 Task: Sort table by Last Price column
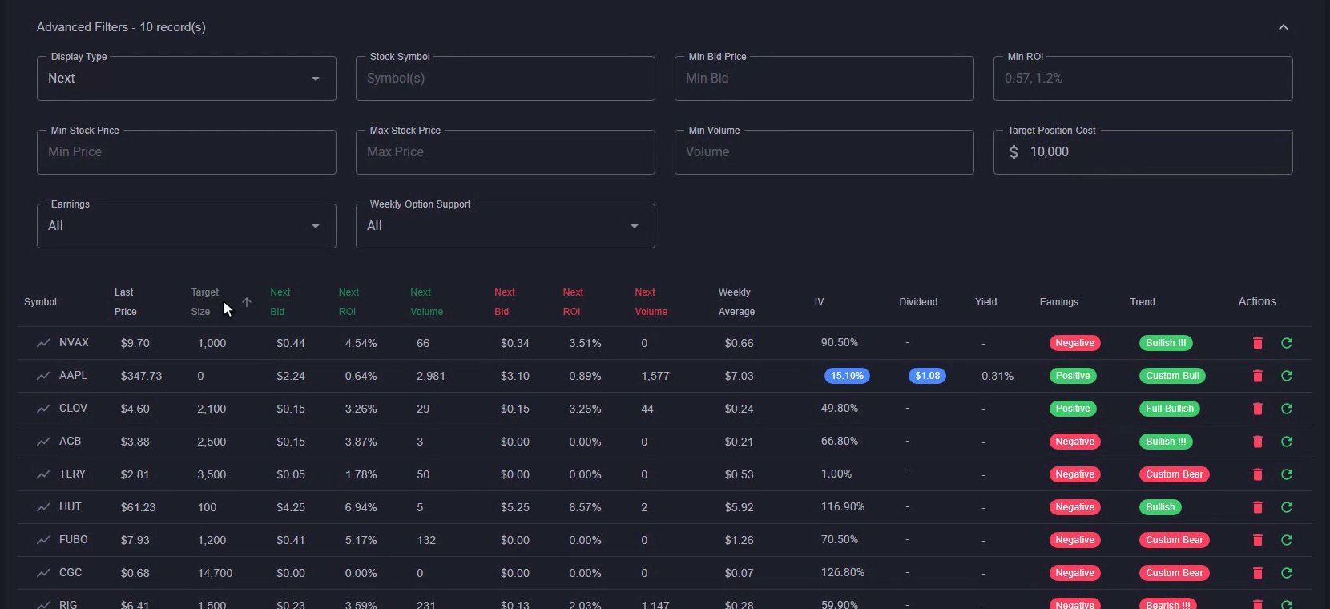[x=126, y=302]
